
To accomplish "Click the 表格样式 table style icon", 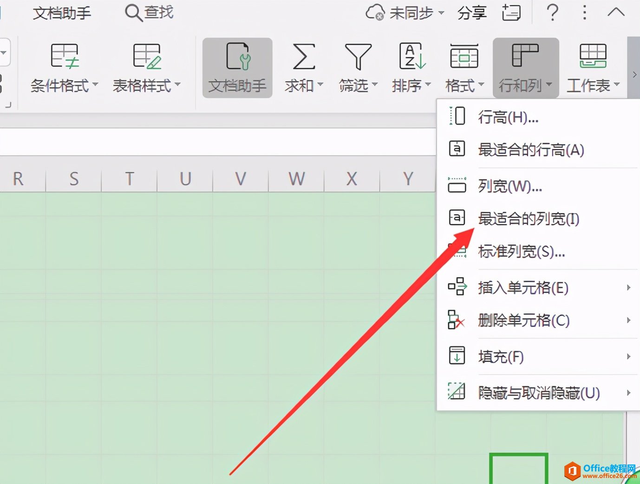I will (147, 56).
